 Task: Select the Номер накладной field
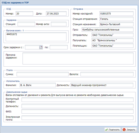pyautogui.click(x=117, y=13)
